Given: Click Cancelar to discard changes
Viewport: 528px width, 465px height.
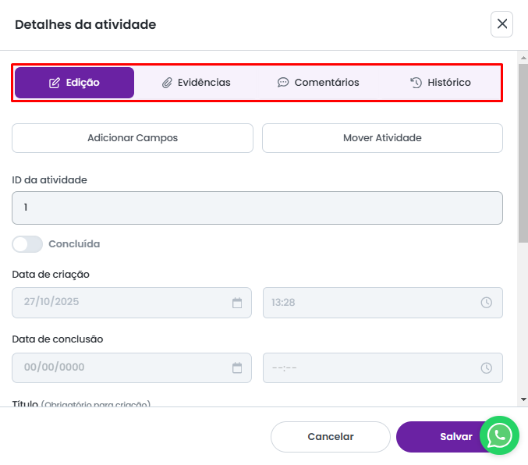Looking at the screenshot, I should [330, 437].
